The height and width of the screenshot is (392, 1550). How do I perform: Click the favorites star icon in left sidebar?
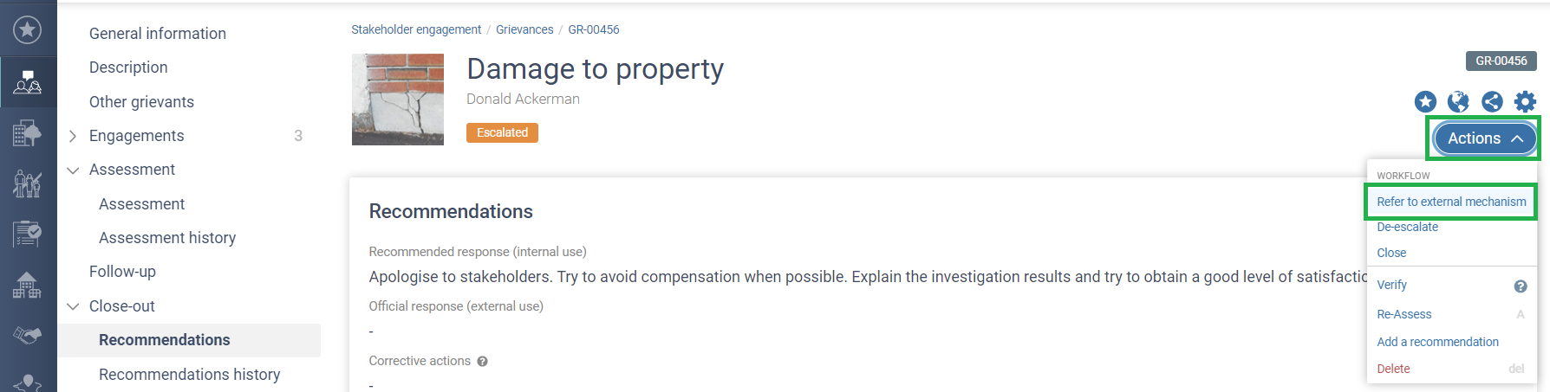[28, 30]
